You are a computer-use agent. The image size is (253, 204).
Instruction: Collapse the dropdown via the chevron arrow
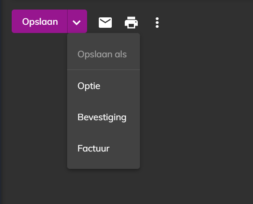tap(77, 21)
